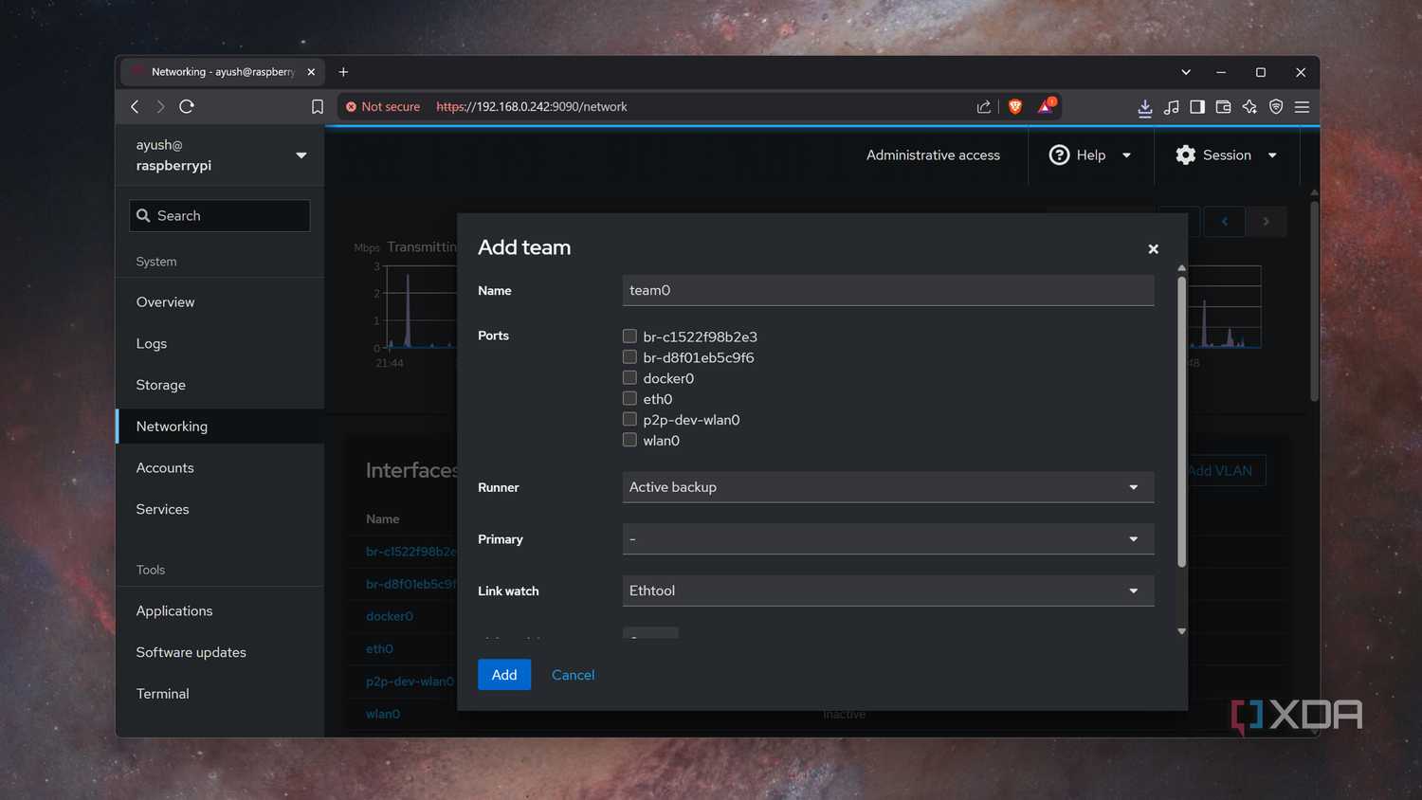Click Administrative access button

pos(933,155)
